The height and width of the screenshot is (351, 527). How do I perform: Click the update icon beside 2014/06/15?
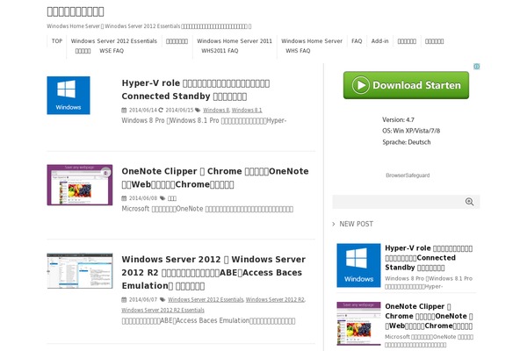pyautogui.click(x=161, y=110)
